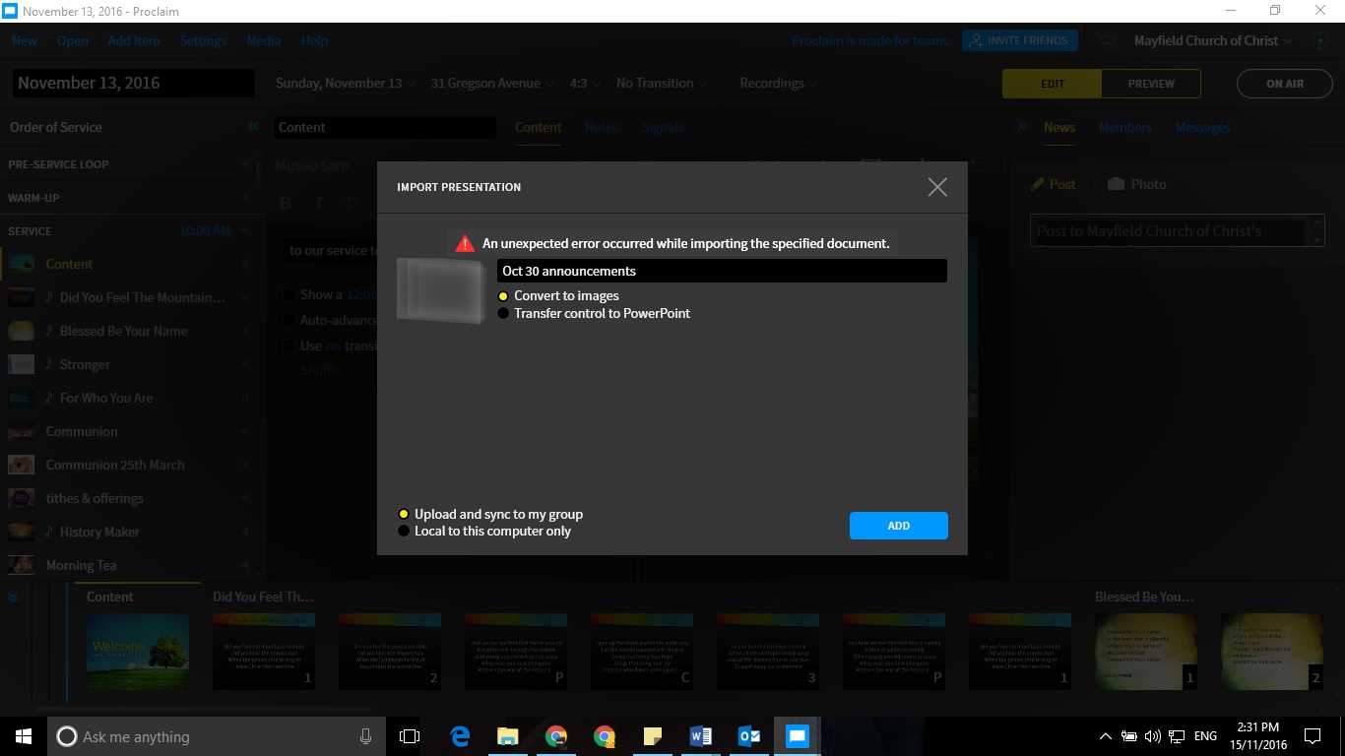Viewport: 1345px width, 756px height.
Task: Open the Sunday, November 13 date dropdown
Action: (x=346, y=84)
